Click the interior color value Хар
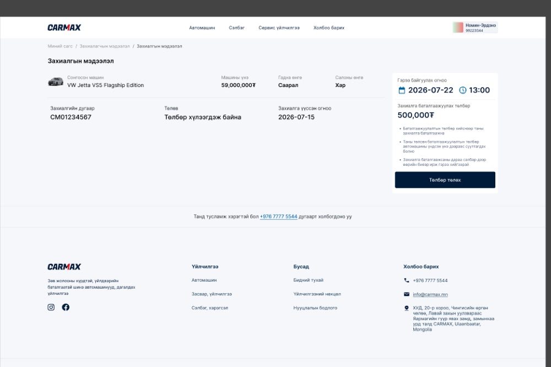The width and height of the screenshot is (551, 367). tap(340, 85)
